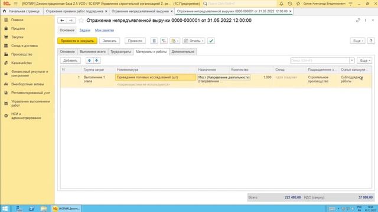Add document to favorites with star
Image resolution: width=378 pixels, height=212 pixels.
point(81,21)
